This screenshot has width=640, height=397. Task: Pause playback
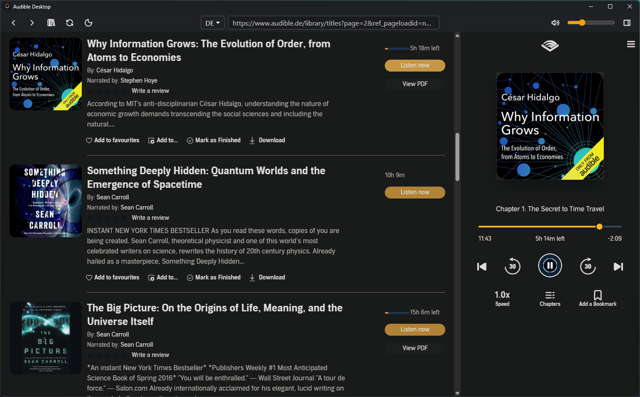point(550,266)
